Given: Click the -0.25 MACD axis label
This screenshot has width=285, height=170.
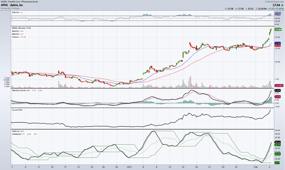Looking at the screenshot, I should pos(277,107).
